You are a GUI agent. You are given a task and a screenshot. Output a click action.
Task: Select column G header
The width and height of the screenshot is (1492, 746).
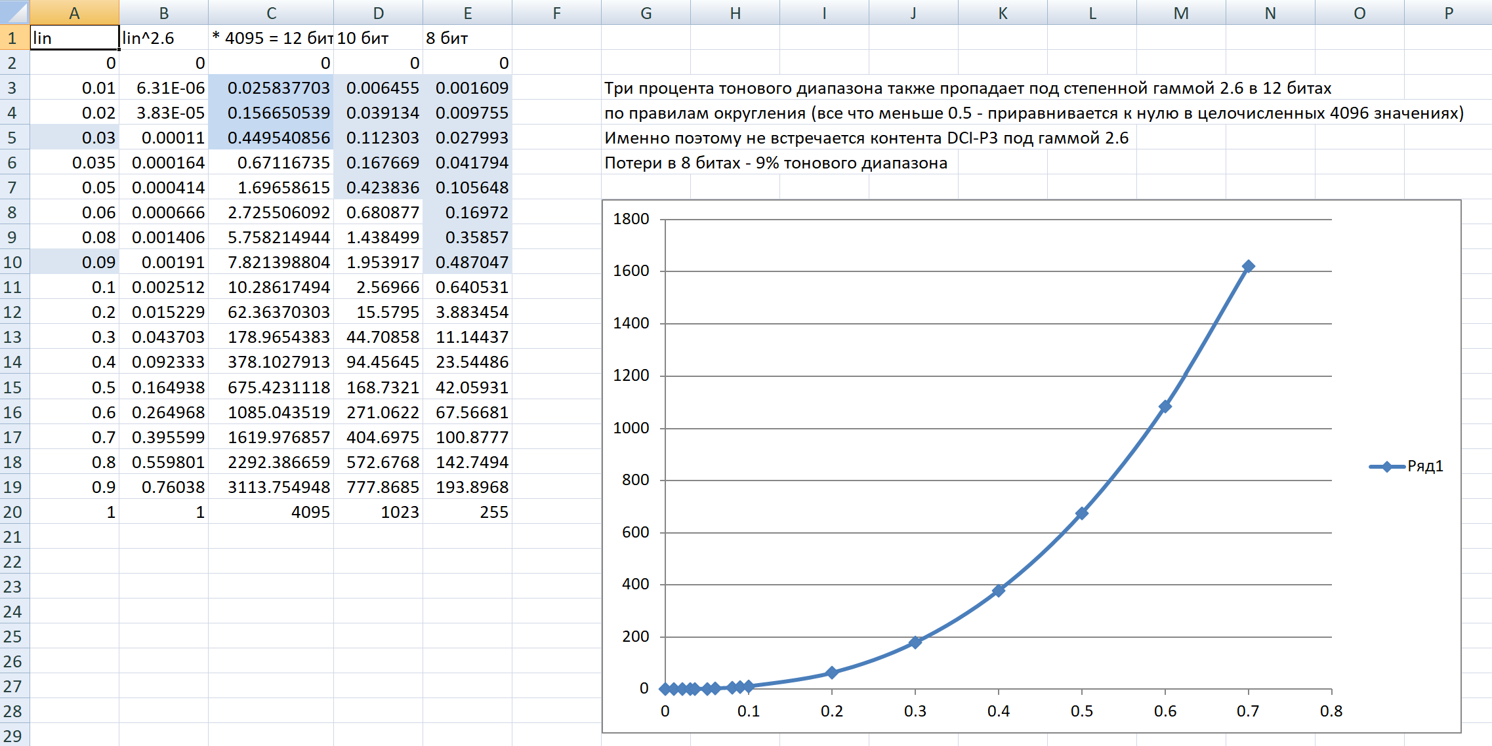pos(646,12)
